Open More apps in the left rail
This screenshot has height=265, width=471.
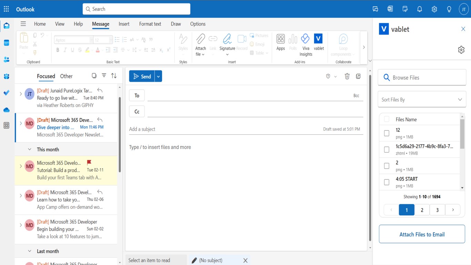[x=6, y=126]
